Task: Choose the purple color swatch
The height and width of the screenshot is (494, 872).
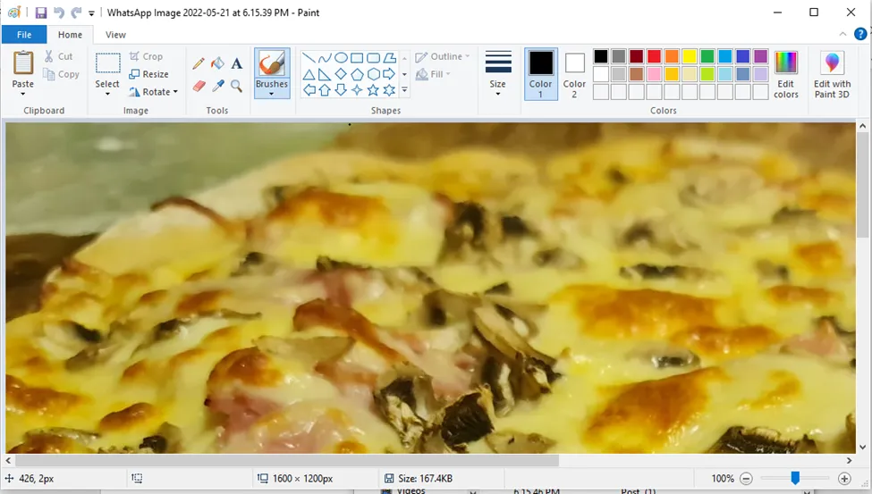Action: 761,56
